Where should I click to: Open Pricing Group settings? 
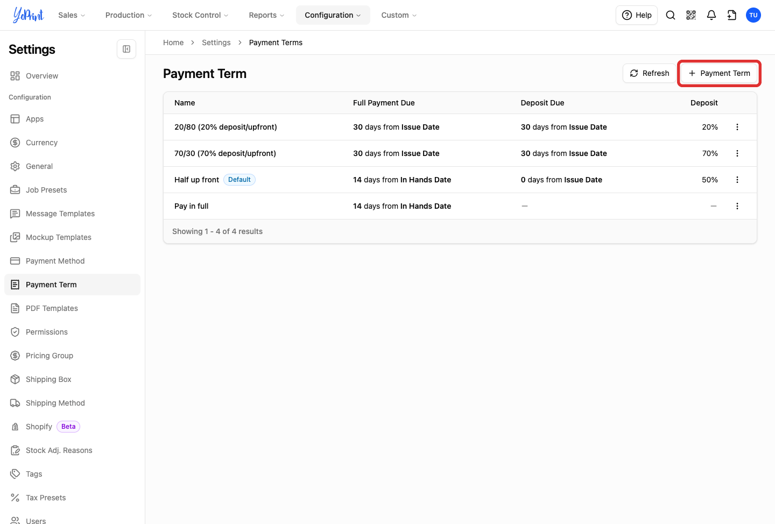(72, 356)
